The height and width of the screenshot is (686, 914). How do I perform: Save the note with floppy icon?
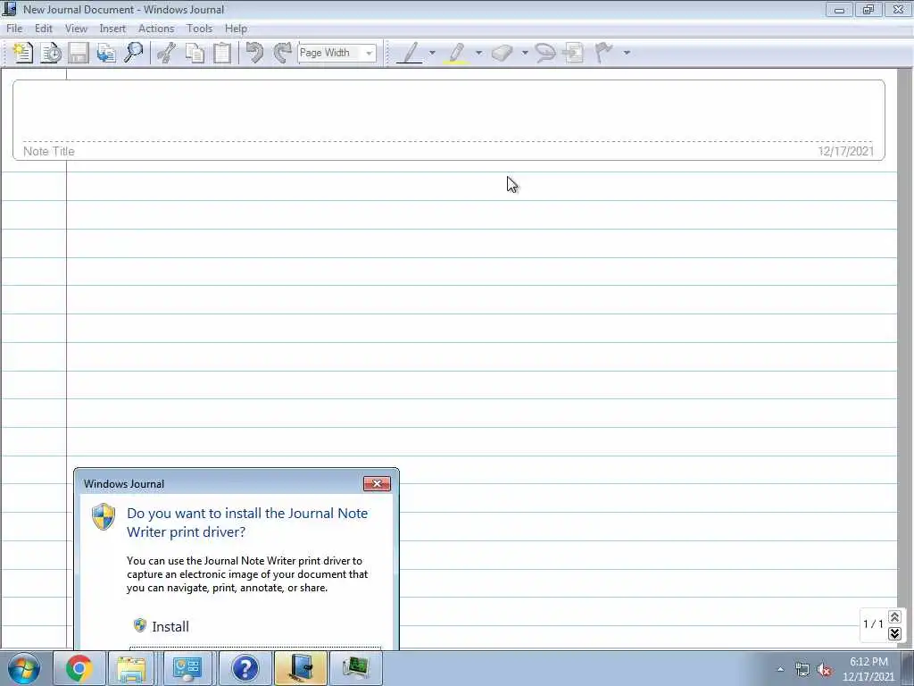coord(79,53)
